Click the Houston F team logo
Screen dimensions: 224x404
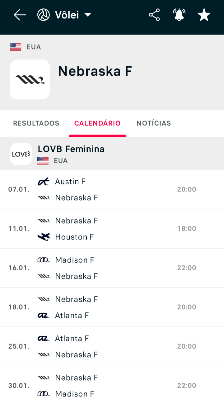coord(43,237)
